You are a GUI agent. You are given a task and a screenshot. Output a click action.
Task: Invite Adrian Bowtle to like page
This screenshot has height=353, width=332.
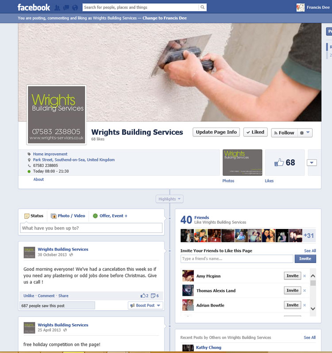click(x=293, y=305)
